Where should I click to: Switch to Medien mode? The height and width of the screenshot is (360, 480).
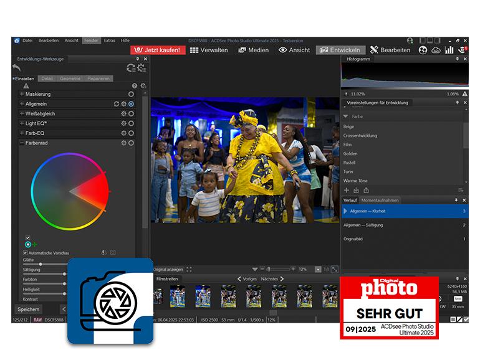click(254, 50)
